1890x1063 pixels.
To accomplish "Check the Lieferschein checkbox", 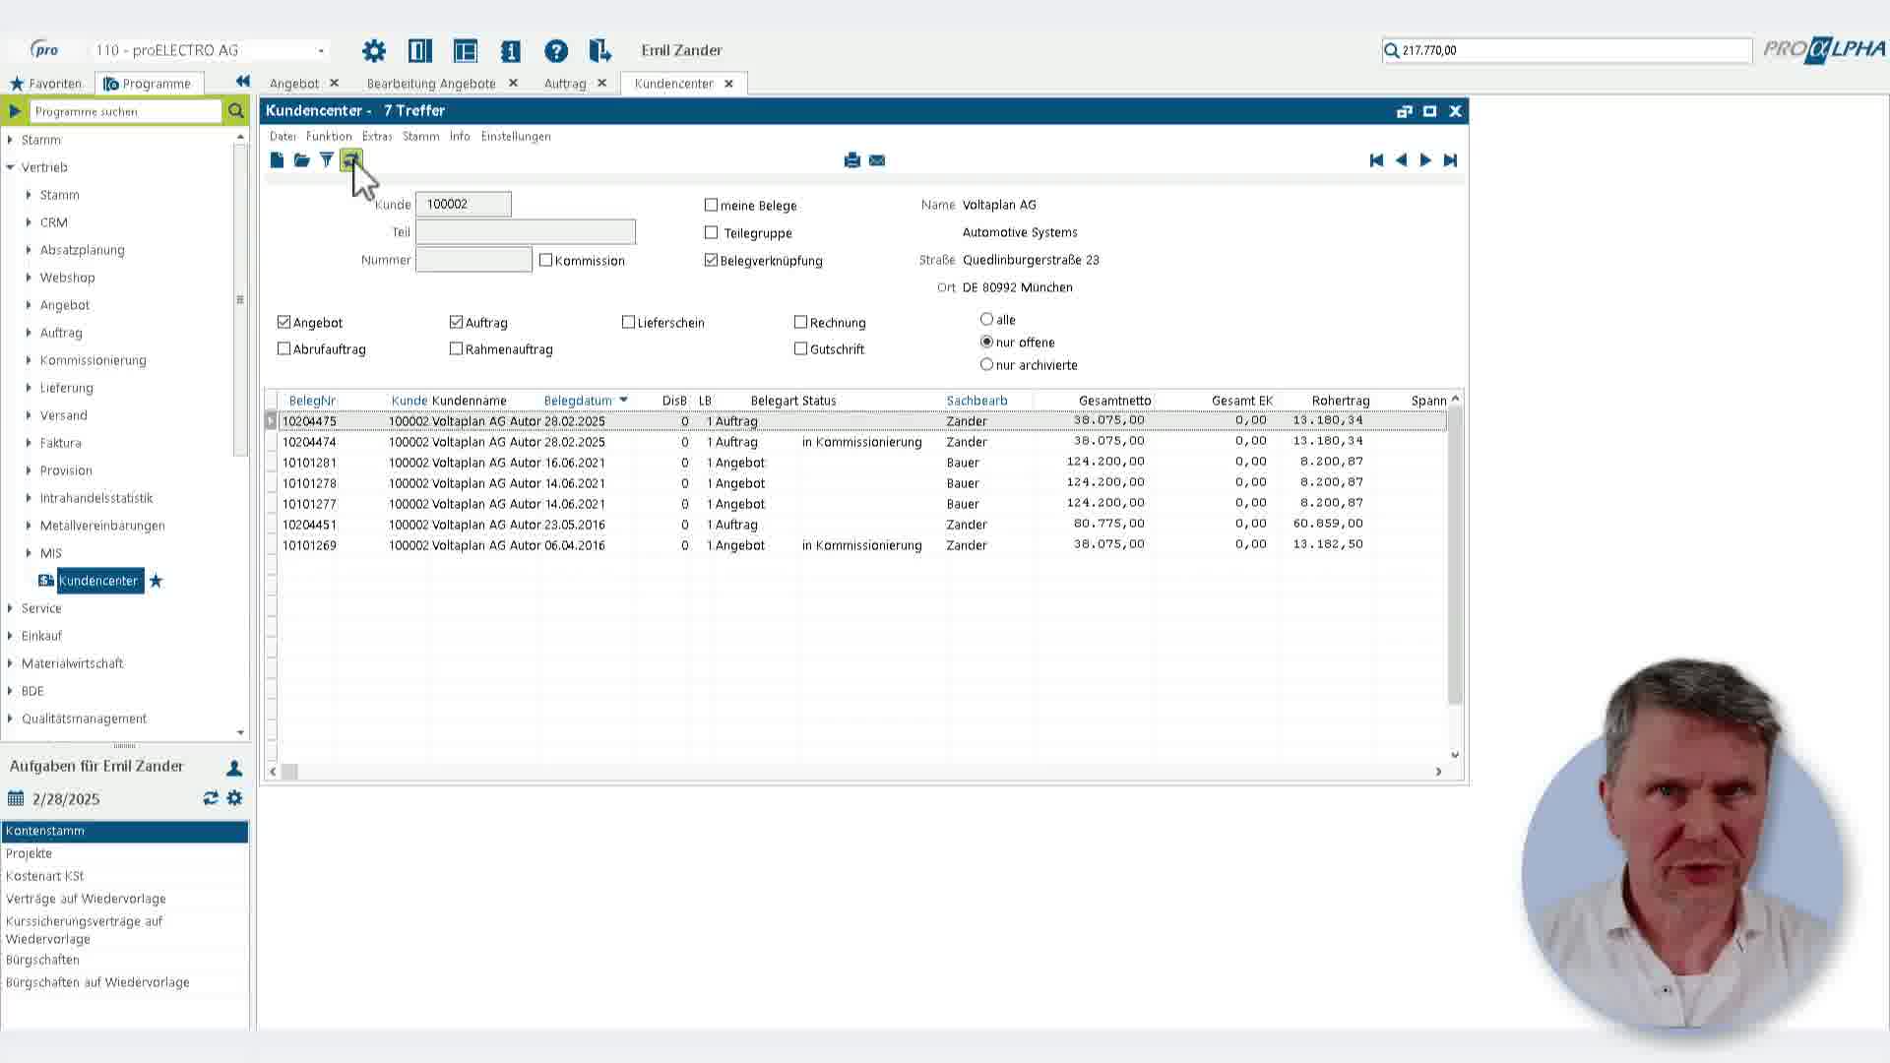I will pyautogui.click(x=628, y=322).
